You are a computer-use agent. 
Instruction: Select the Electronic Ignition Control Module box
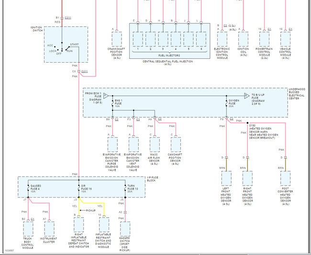pyautogui.click(x=222, y=39)
